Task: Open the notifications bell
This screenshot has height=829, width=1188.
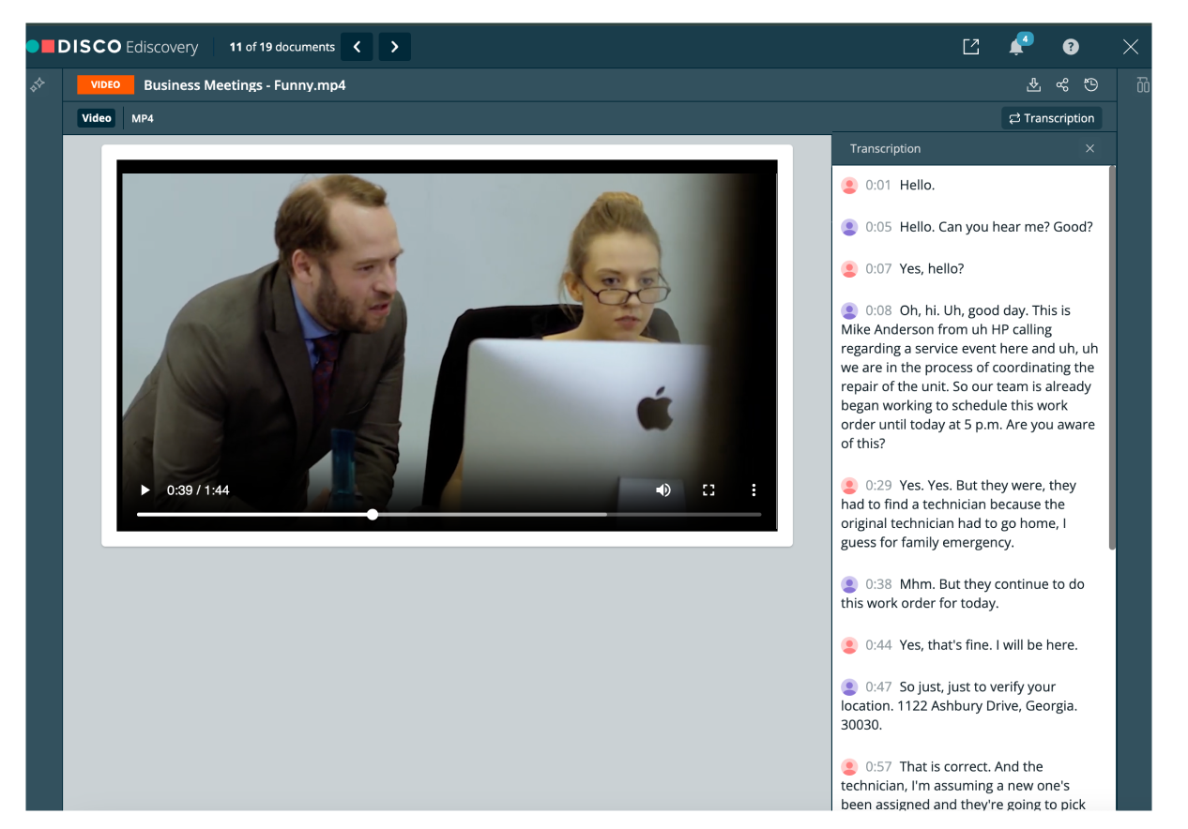Action: 1017,46
